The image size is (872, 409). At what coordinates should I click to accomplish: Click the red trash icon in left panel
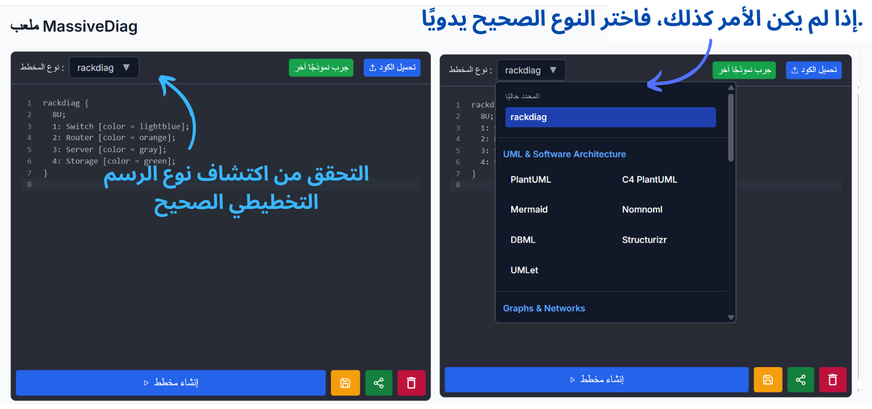click(411, 383)
